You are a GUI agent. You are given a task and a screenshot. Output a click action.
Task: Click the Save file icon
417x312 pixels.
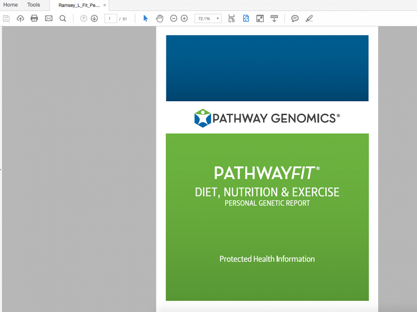pos(6,18)
